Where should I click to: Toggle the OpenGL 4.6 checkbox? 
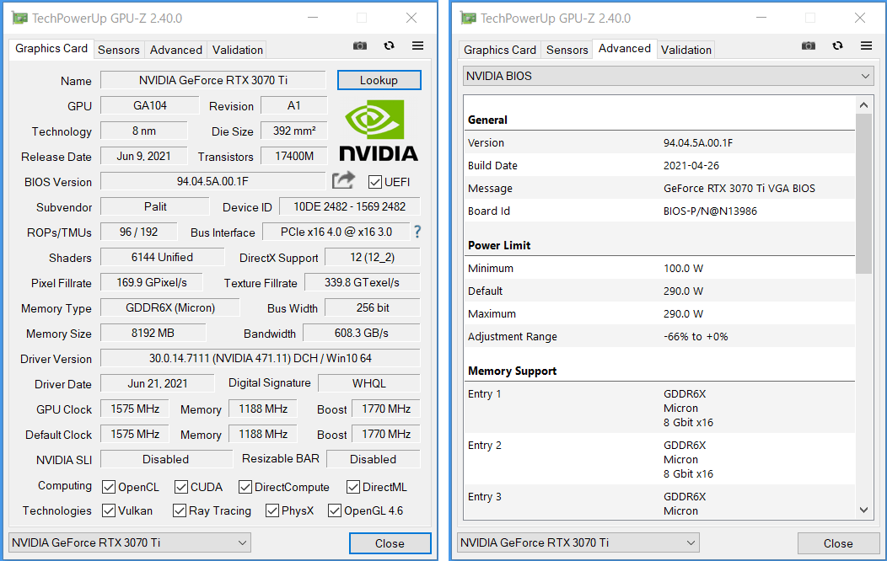(335, 510)
